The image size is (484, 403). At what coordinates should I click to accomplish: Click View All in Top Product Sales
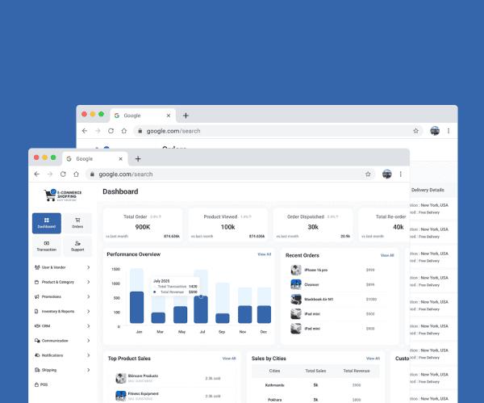(x=229, y=358)
